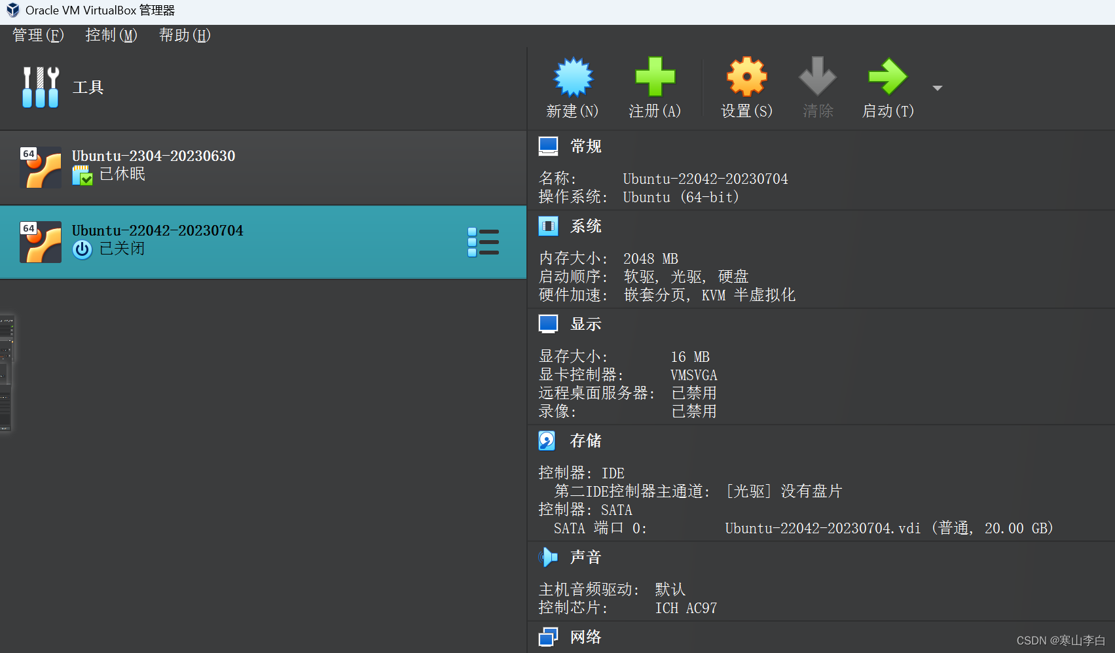Image resolution: width=1115 pixels, height=653 pixels.
Task: Click the name value Ubuntu-22042-20230704 in details
Action: (x=706, y=179)
